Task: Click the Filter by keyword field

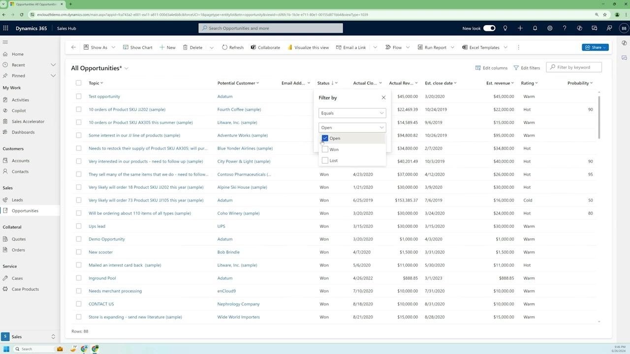Action: click(574, 67)
